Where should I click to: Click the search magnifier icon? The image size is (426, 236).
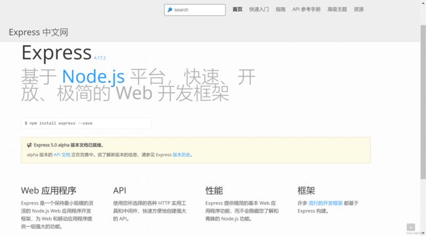pyautogui.click(x=170, y=10)
